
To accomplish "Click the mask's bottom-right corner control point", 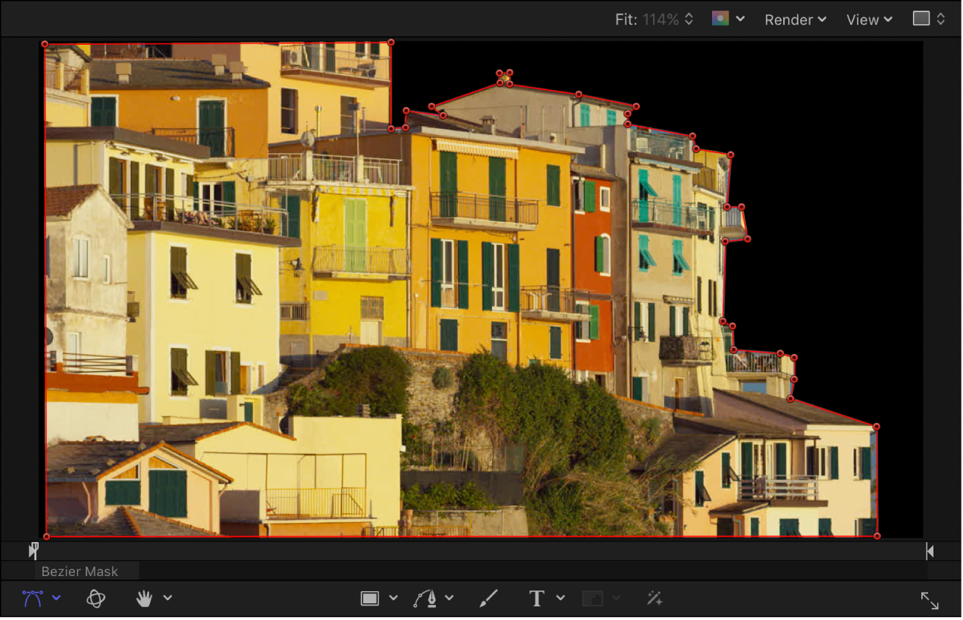I will (877, 537).
